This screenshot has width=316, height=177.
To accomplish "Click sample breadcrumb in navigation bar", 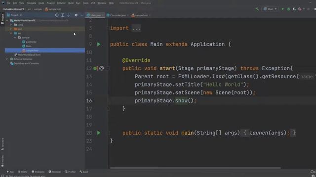I will (38, 9).
